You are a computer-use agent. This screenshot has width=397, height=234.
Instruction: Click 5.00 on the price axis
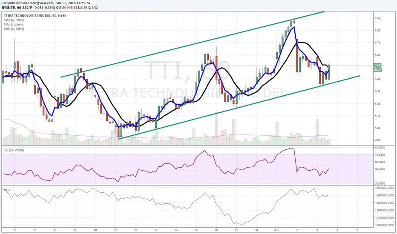coord(377,128)
